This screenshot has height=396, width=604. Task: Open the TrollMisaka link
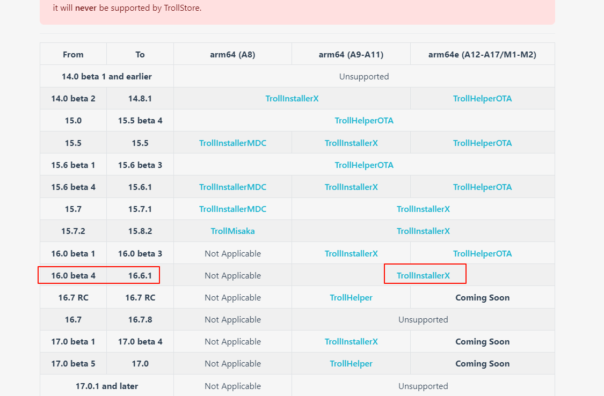232,231
